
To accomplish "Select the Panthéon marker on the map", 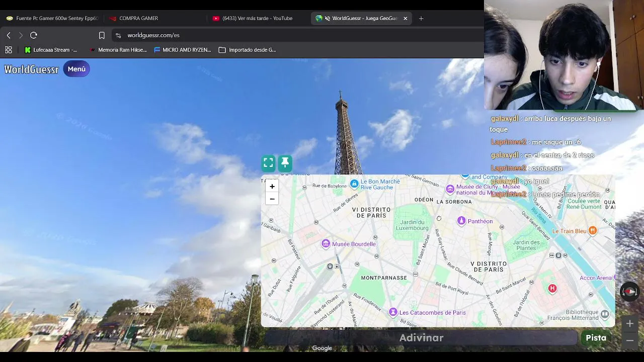I will click(x=461, y=221).
